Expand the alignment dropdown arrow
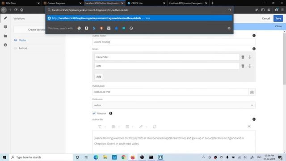 pos(119,127)
